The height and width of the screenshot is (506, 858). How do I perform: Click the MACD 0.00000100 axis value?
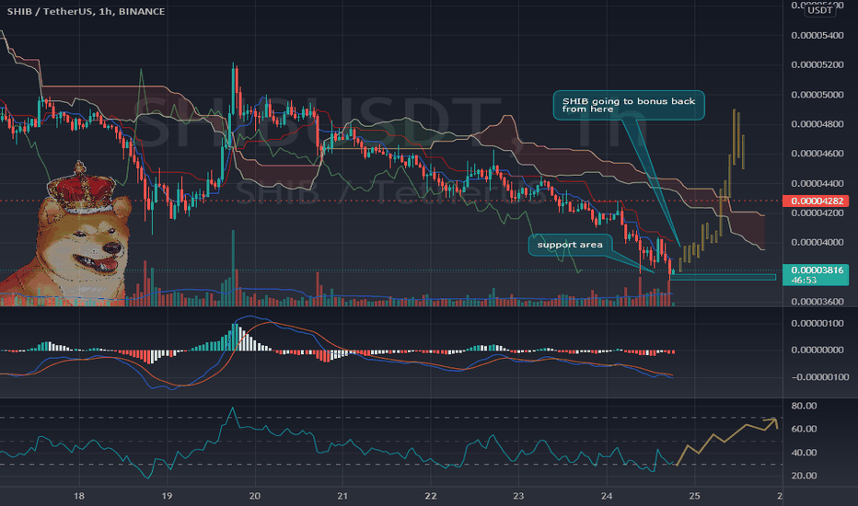pyautogui.click(x=817, y=323)
